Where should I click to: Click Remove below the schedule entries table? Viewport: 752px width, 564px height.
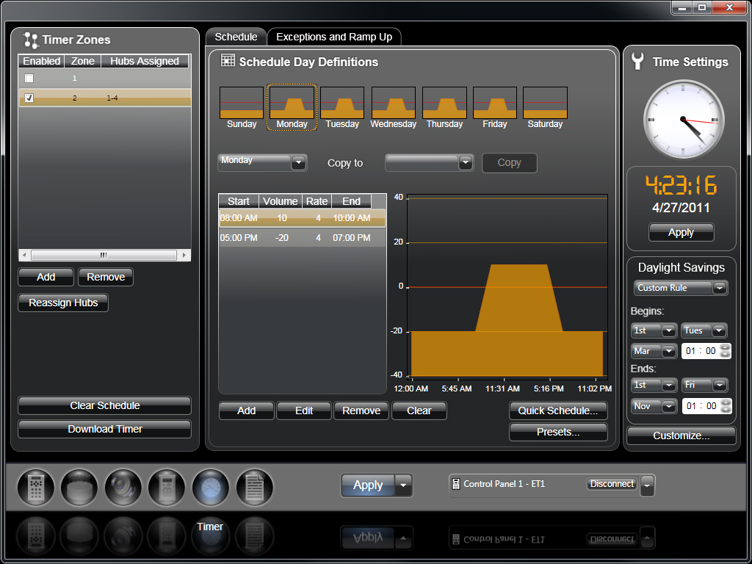361,411
